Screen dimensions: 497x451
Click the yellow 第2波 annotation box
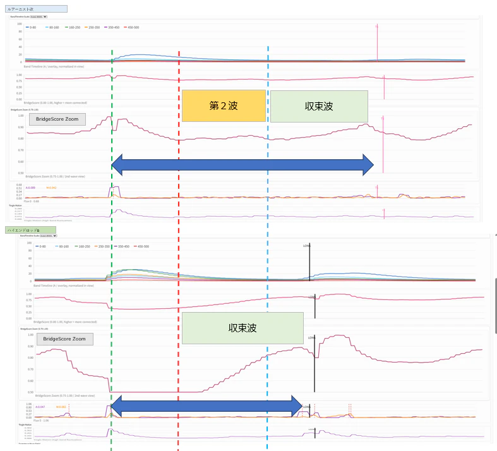(x=224, y=106)
